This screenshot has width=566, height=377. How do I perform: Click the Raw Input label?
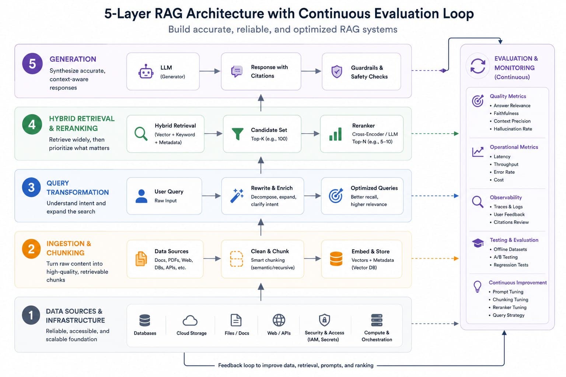tap(165, 201)
